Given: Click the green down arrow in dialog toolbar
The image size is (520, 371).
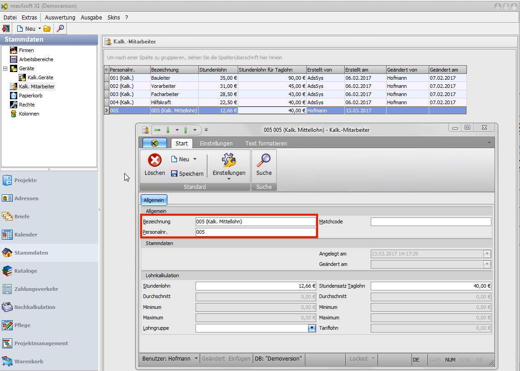Looking at the screenshot, I should (168, 130).
